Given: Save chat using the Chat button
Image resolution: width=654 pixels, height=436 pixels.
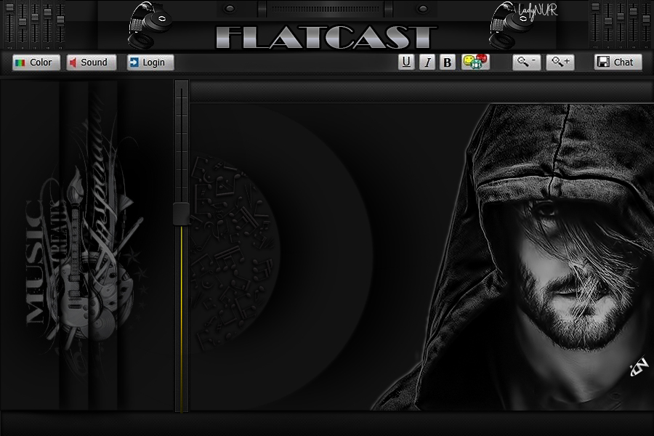Looking at the screenshot, I should 617,62.
